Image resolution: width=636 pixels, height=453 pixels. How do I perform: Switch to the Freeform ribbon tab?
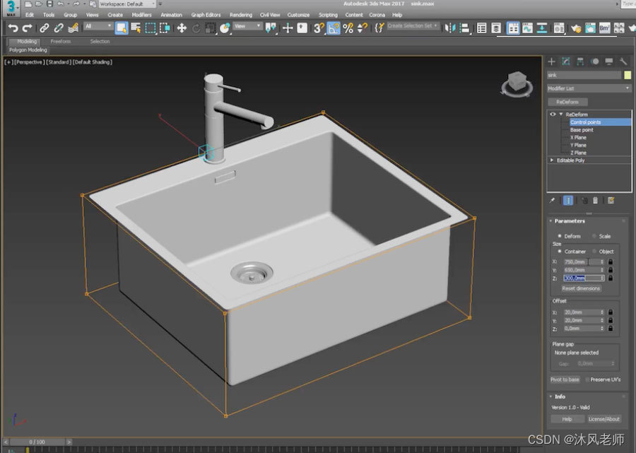(61, 42)
